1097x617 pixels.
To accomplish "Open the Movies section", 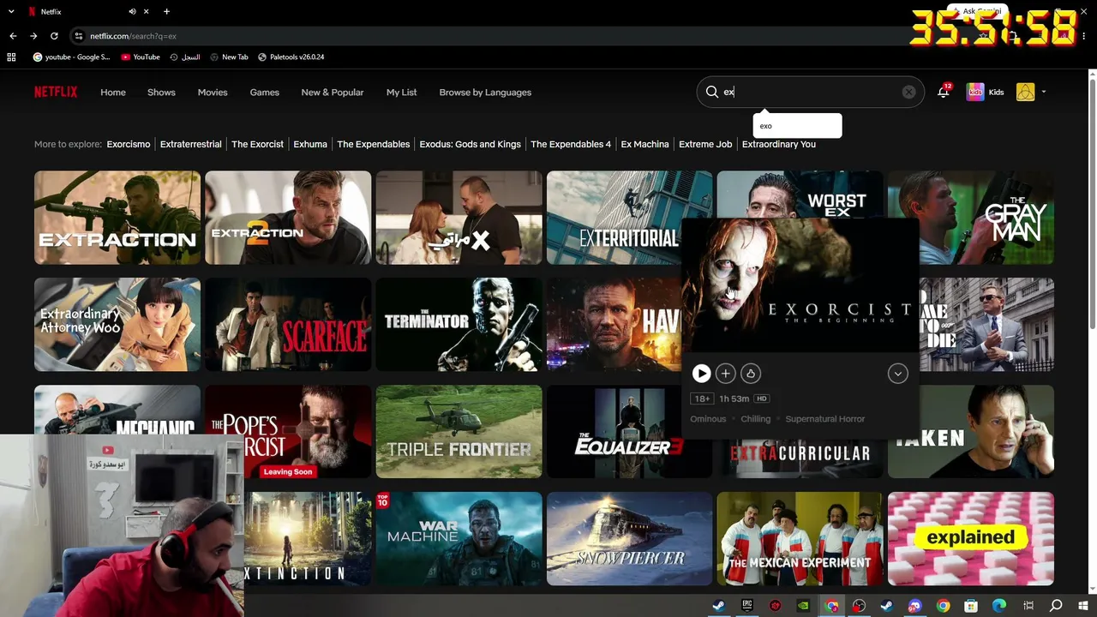I will point(213,93).
